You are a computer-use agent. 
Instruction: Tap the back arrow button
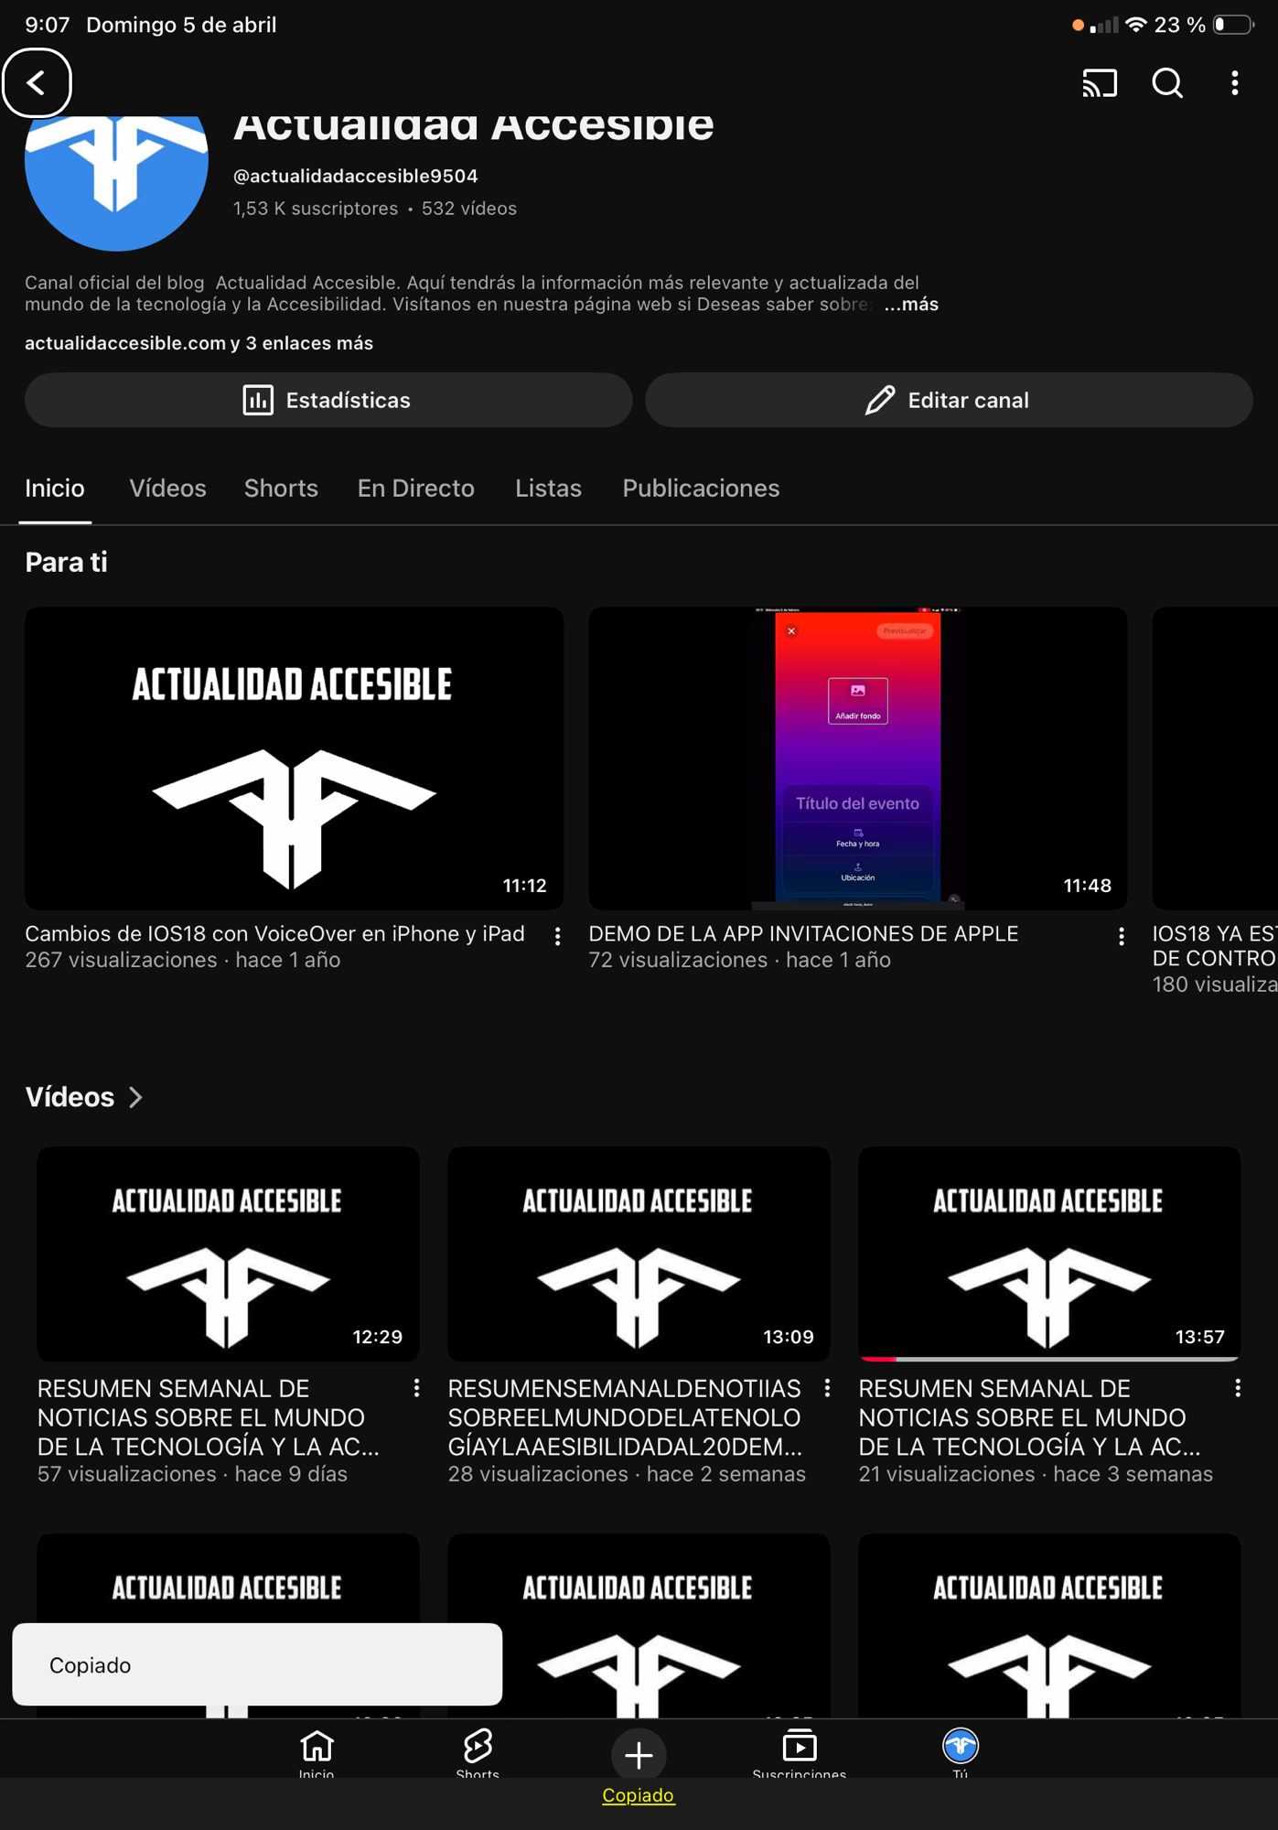tap(37, 83)
